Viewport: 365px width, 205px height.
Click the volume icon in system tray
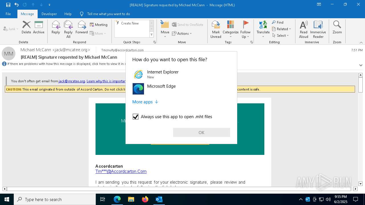click(328, 199)
